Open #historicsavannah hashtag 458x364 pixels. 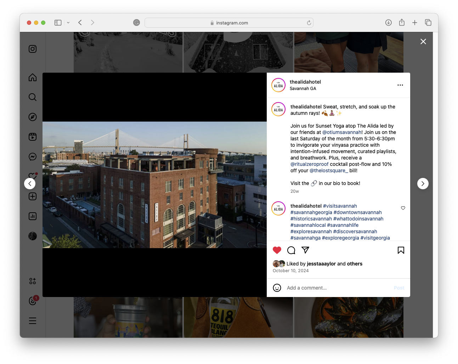click(311, 219)
